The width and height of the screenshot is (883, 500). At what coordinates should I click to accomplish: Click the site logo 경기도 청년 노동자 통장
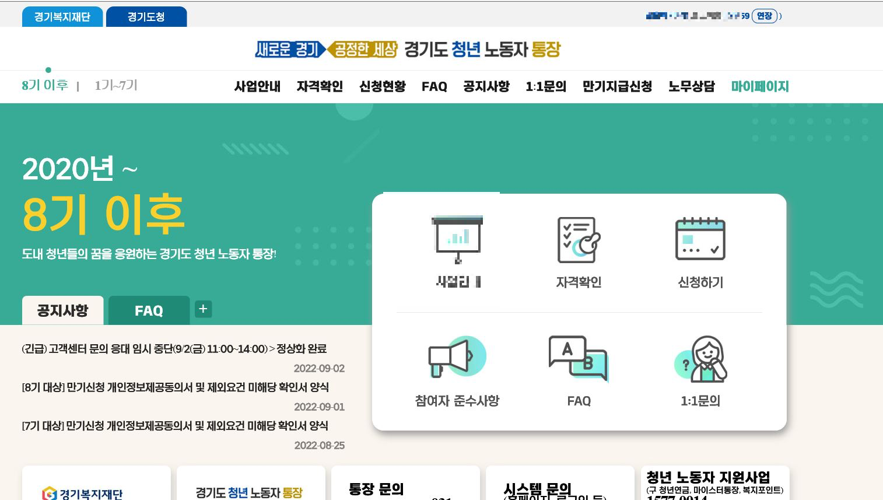pos(408,49)
